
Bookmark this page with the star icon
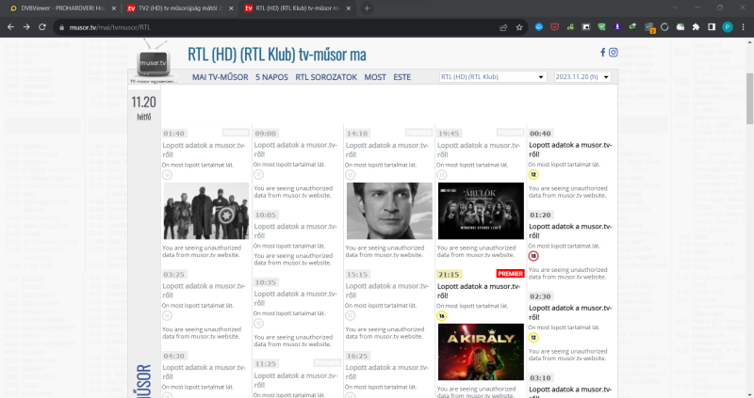(519, 27)
